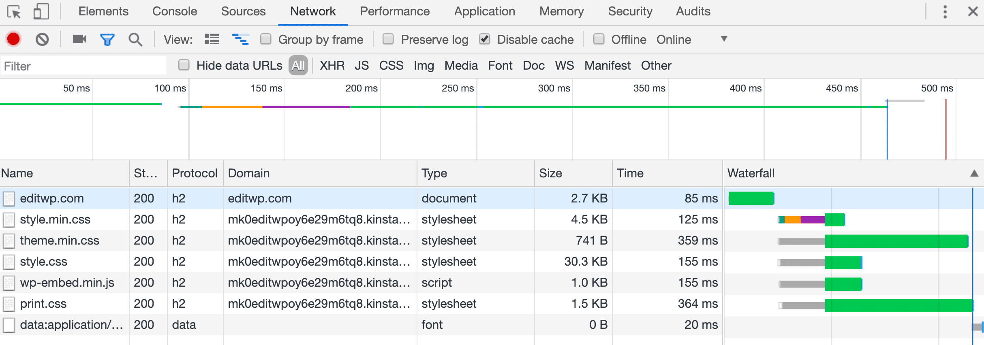Select the inspect element cursor icon

[14, 12]
